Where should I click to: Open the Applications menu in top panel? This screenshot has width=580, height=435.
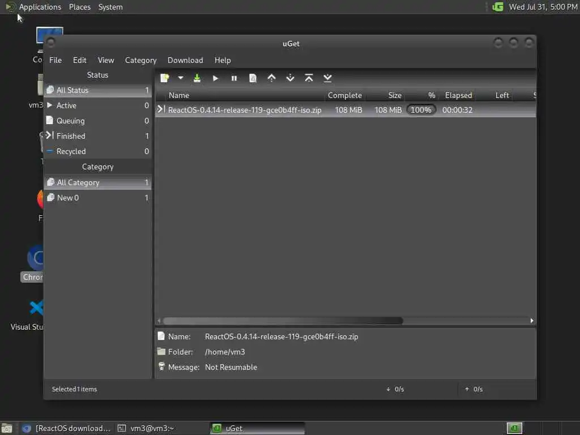click(33, 7)
